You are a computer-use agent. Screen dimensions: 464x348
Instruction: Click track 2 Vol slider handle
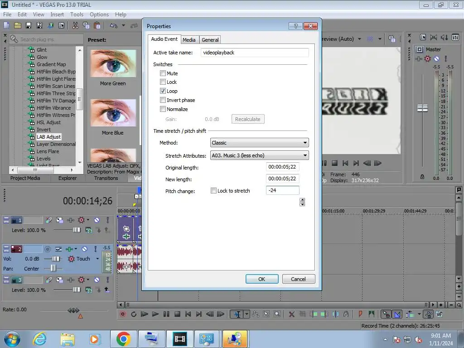pyautogui.click(x=55, y=259)
